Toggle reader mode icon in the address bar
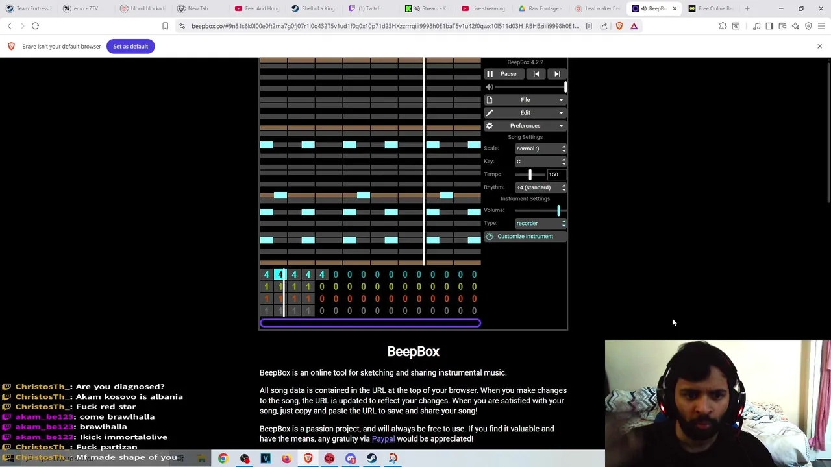 click(x=589, y=26)
